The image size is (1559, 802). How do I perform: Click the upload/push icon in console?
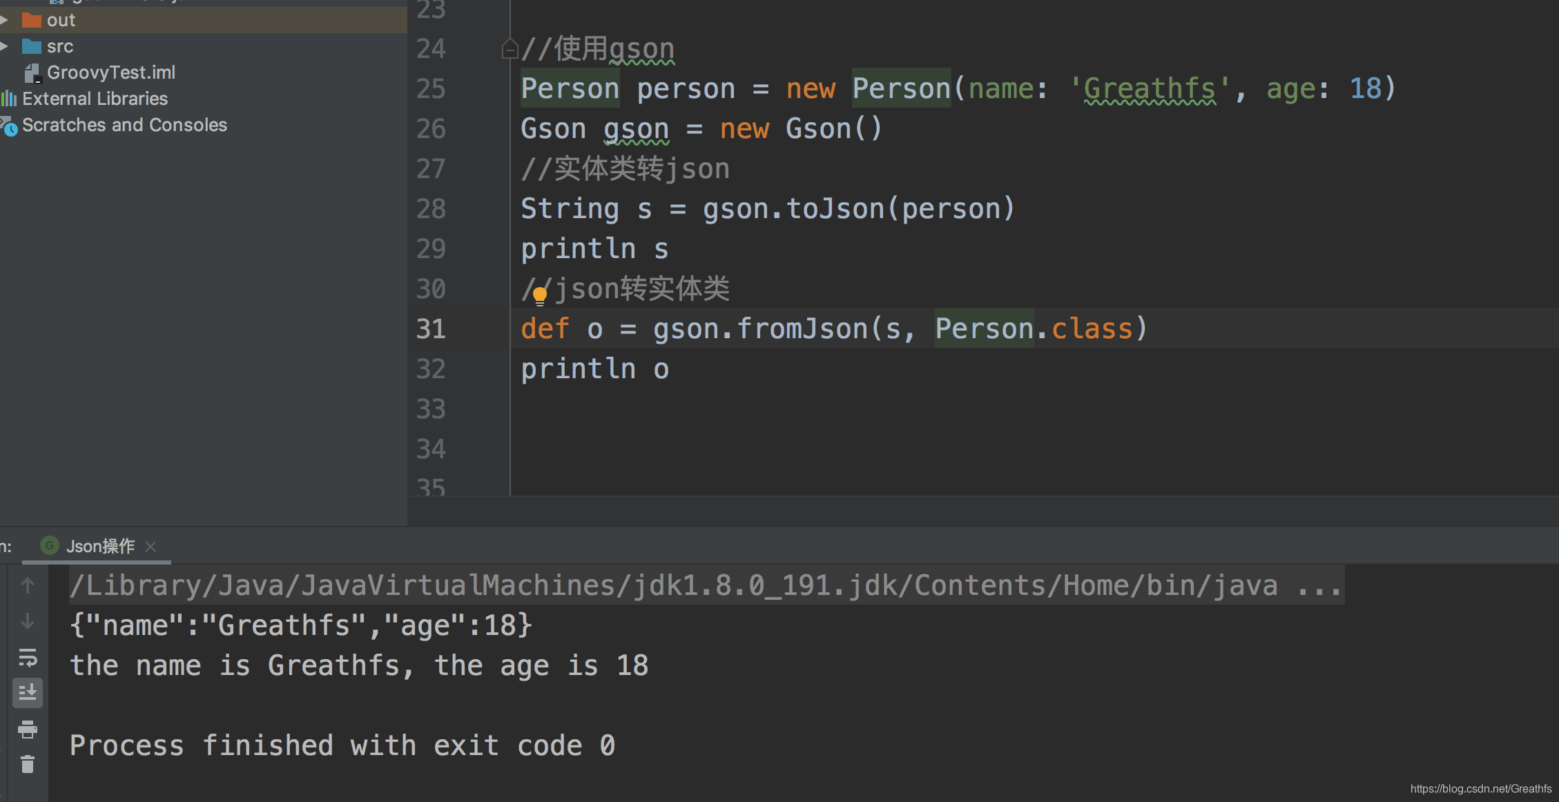[28, 585]
